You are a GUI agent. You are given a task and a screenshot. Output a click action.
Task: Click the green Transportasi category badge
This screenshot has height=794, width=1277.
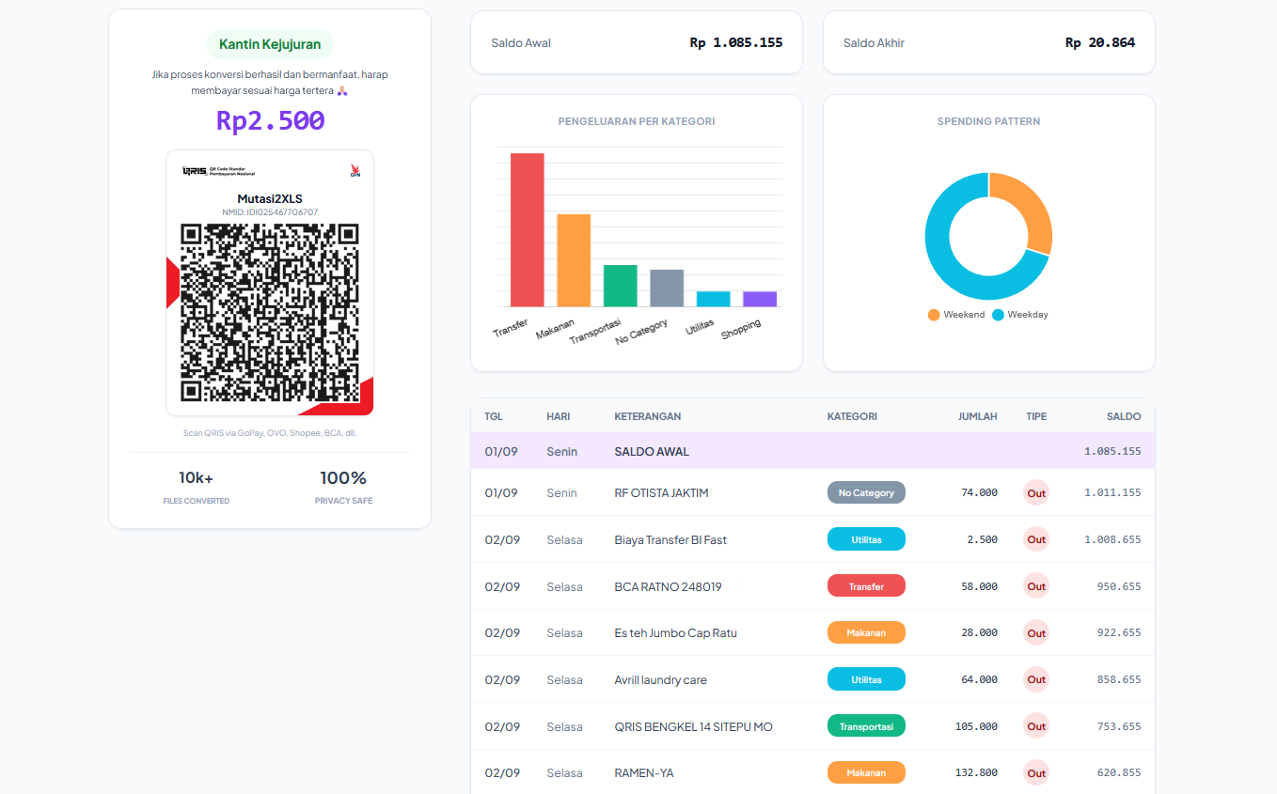(866, 726)
